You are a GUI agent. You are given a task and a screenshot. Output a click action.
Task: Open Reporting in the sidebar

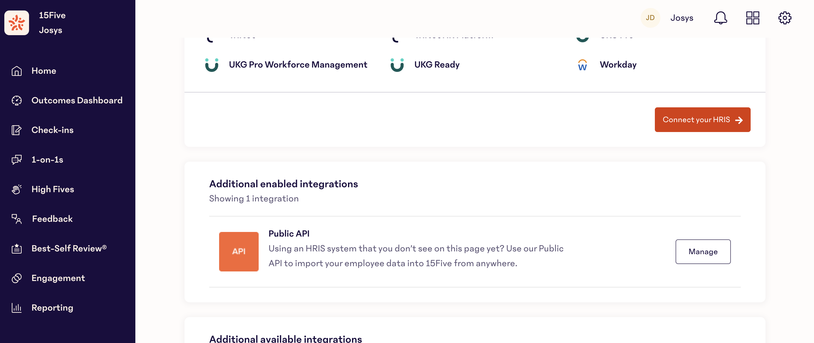[52, 308]
